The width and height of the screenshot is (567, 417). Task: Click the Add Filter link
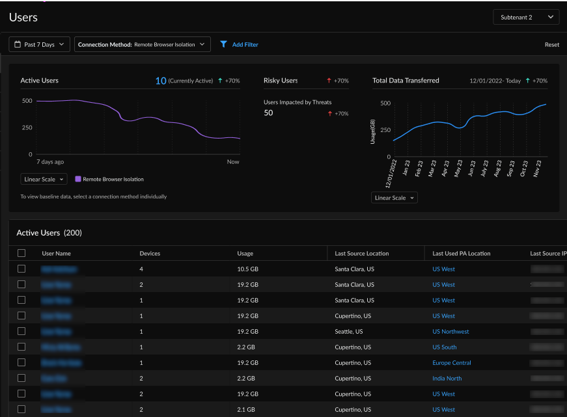pos(245,44)
